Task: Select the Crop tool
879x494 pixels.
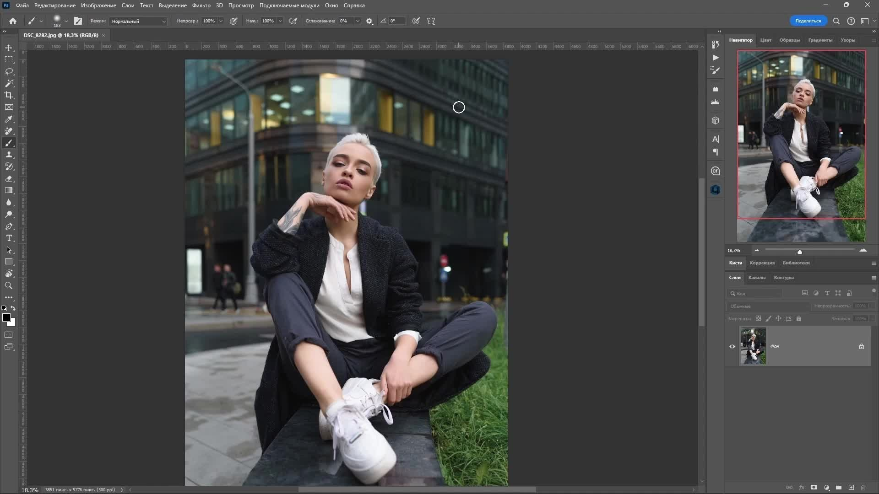Action: click(9, 95)
